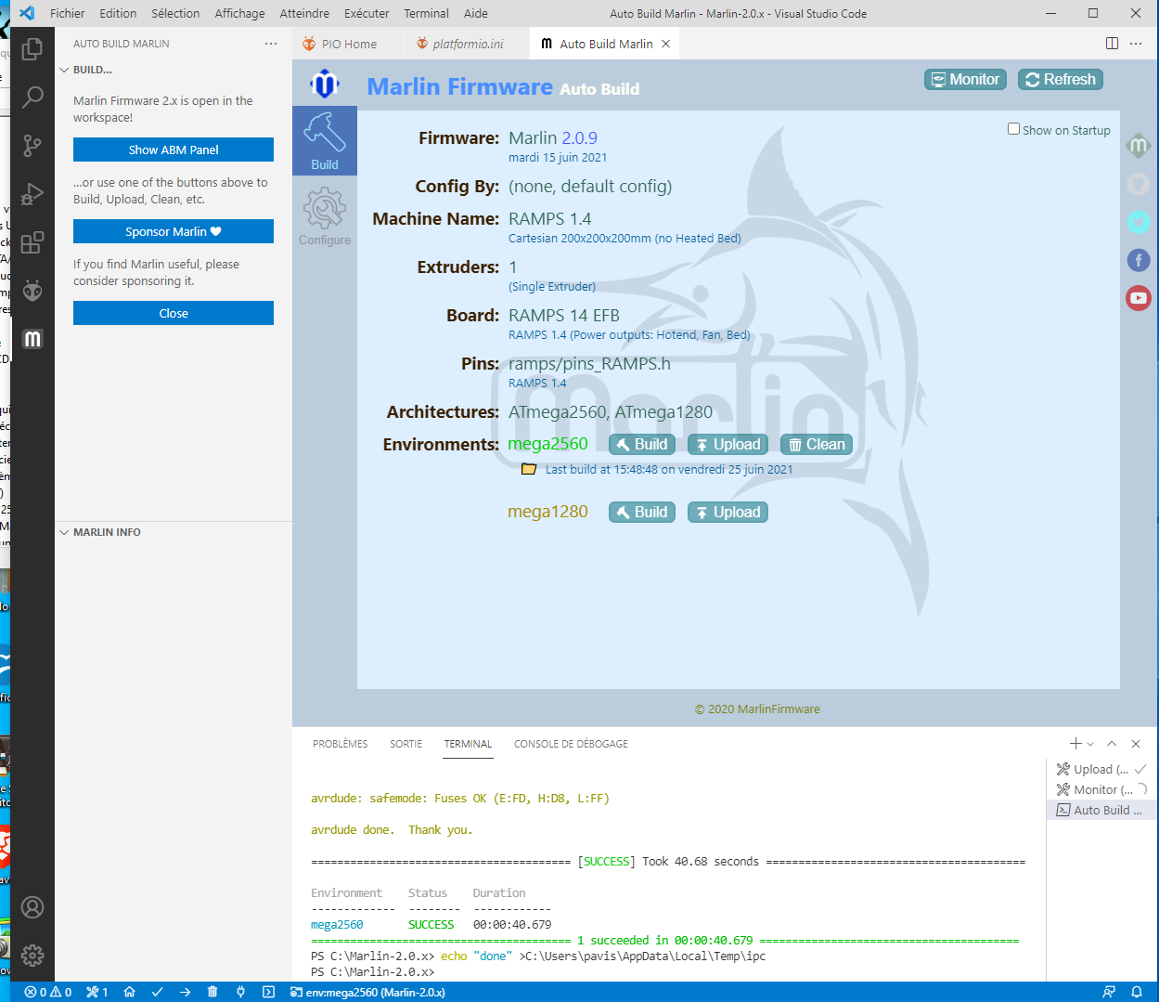Select the Configure gear panel

(325, 216)
